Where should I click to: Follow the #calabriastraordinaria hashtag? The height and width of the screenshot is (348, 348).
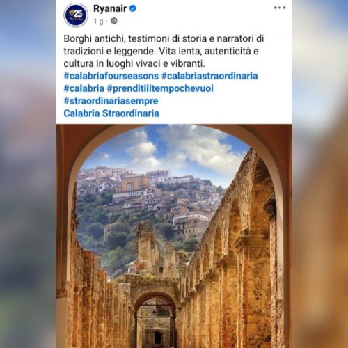209,76
